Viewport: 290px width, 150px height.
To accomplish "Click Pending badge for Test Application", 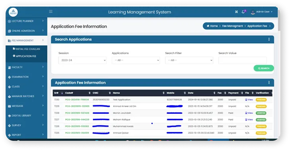I will tap(261, 100).
